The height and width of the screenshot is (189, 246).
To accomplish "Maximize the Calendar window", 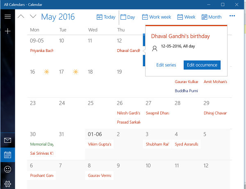I will click(223, 4).
